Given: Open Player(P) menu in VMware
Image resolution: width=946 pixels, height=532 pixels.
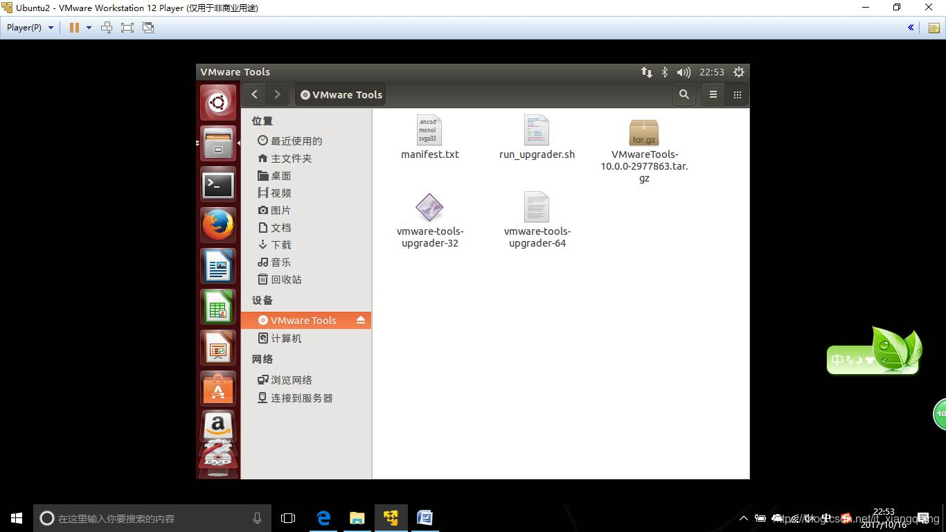Looking at the screenshot, I should (x=30, y=28).
